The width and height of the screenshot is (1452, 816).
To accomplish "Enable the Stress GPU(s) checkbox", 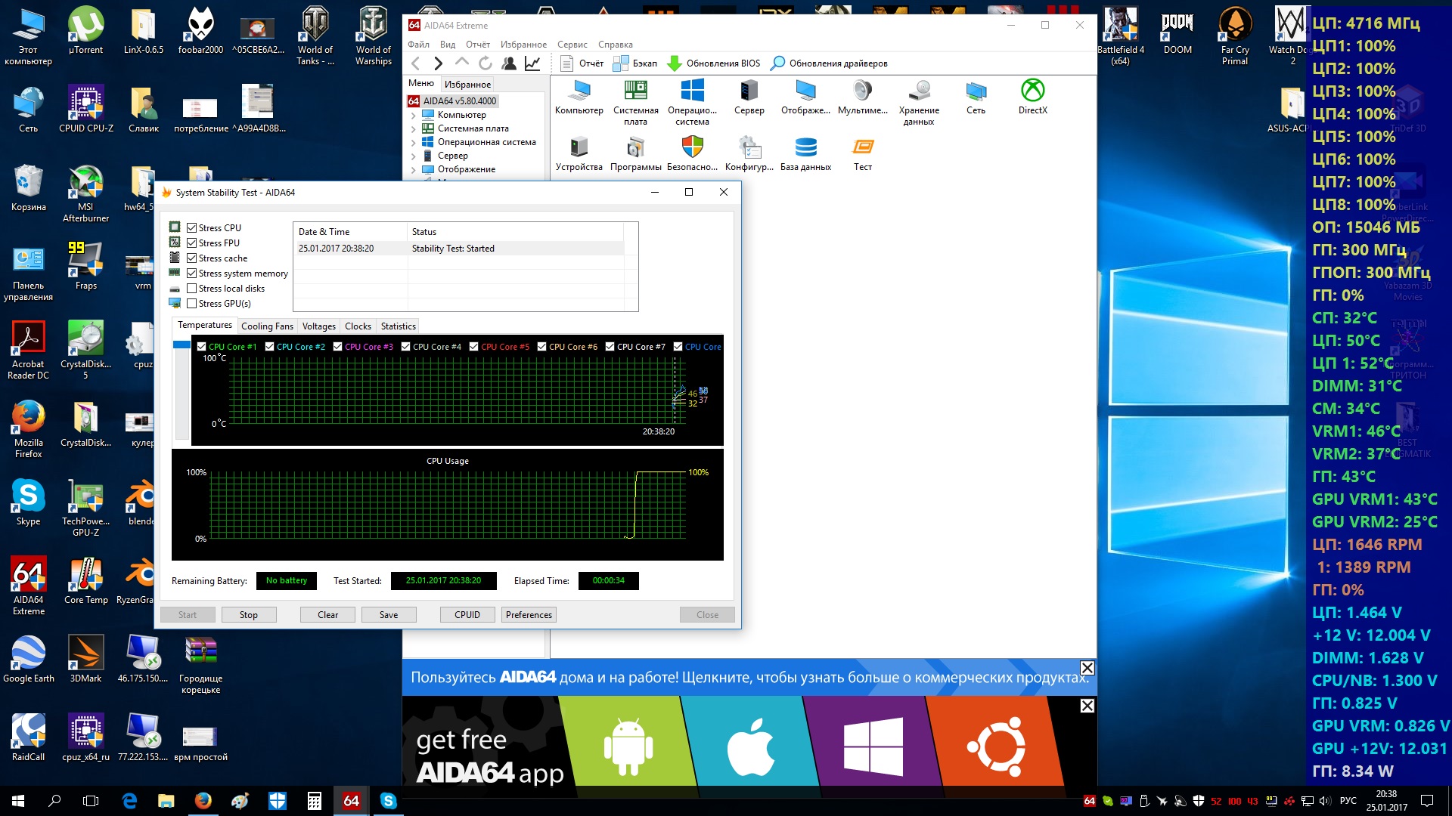I will point(192,304).
